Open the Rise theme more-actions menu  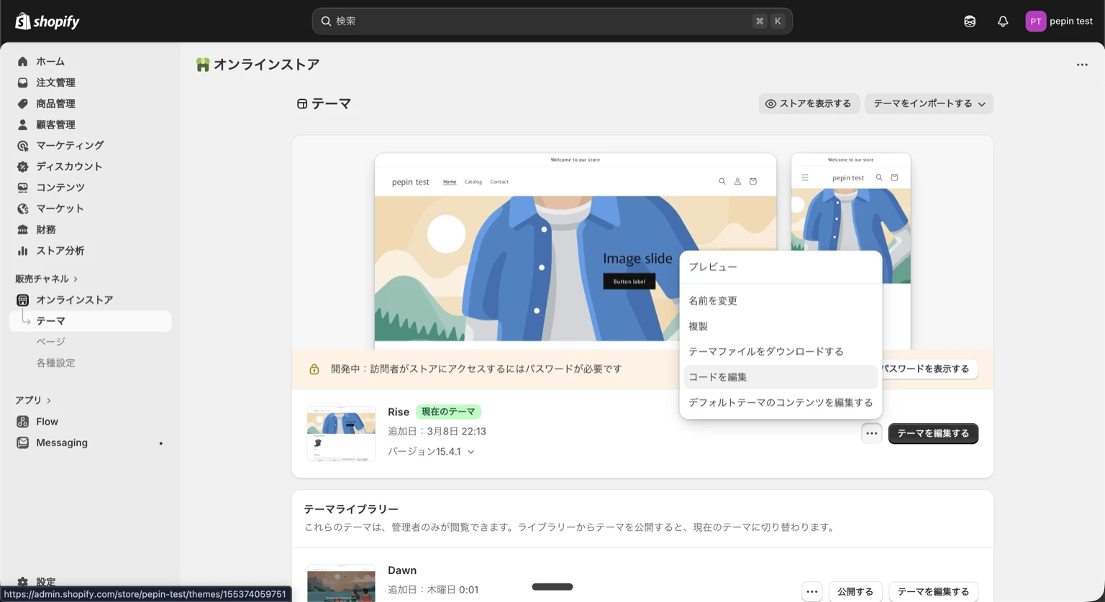pyautogui.click(x=871, y=433)
